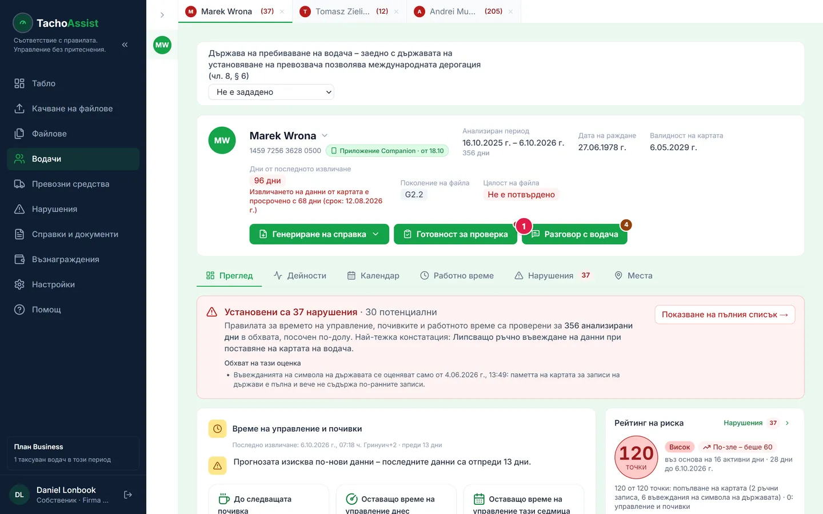The image size is (823, 514).
Task: Click the badge showing 4 on Разговор button
Action: point(626,225)
